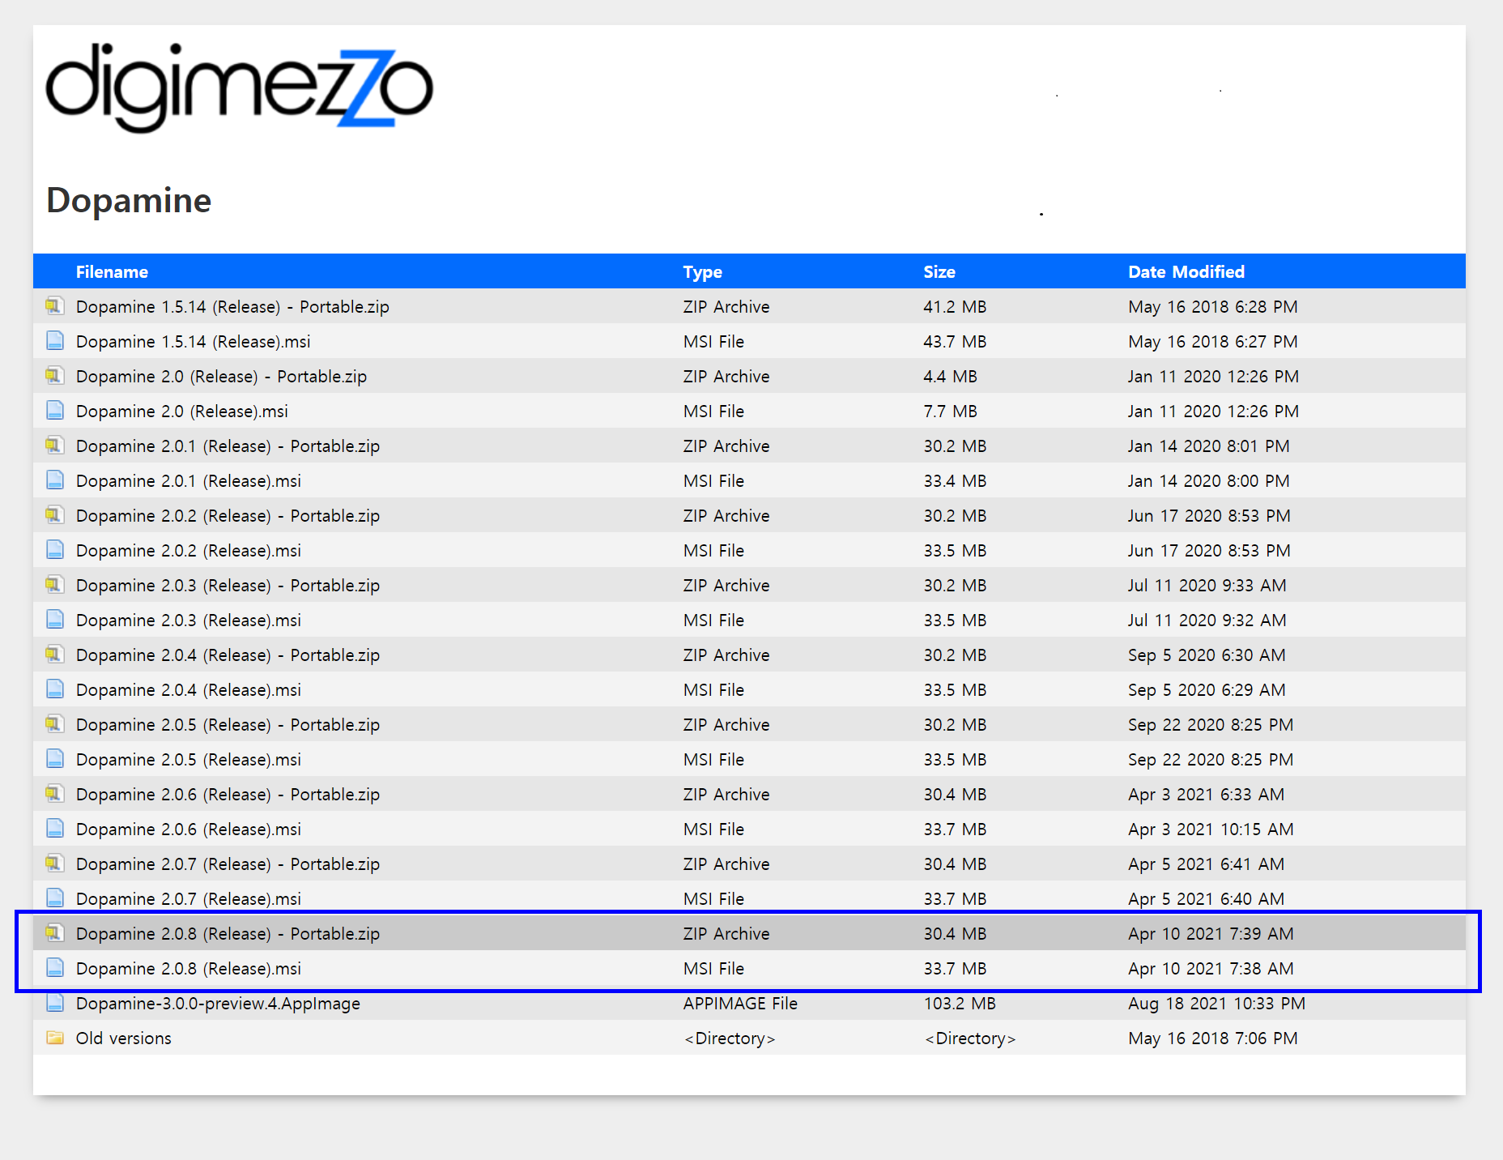The image size is (1503, 1160).
Task: Download Dopamine 2.0.7 (Release).msi
Action: click(188, 899)
